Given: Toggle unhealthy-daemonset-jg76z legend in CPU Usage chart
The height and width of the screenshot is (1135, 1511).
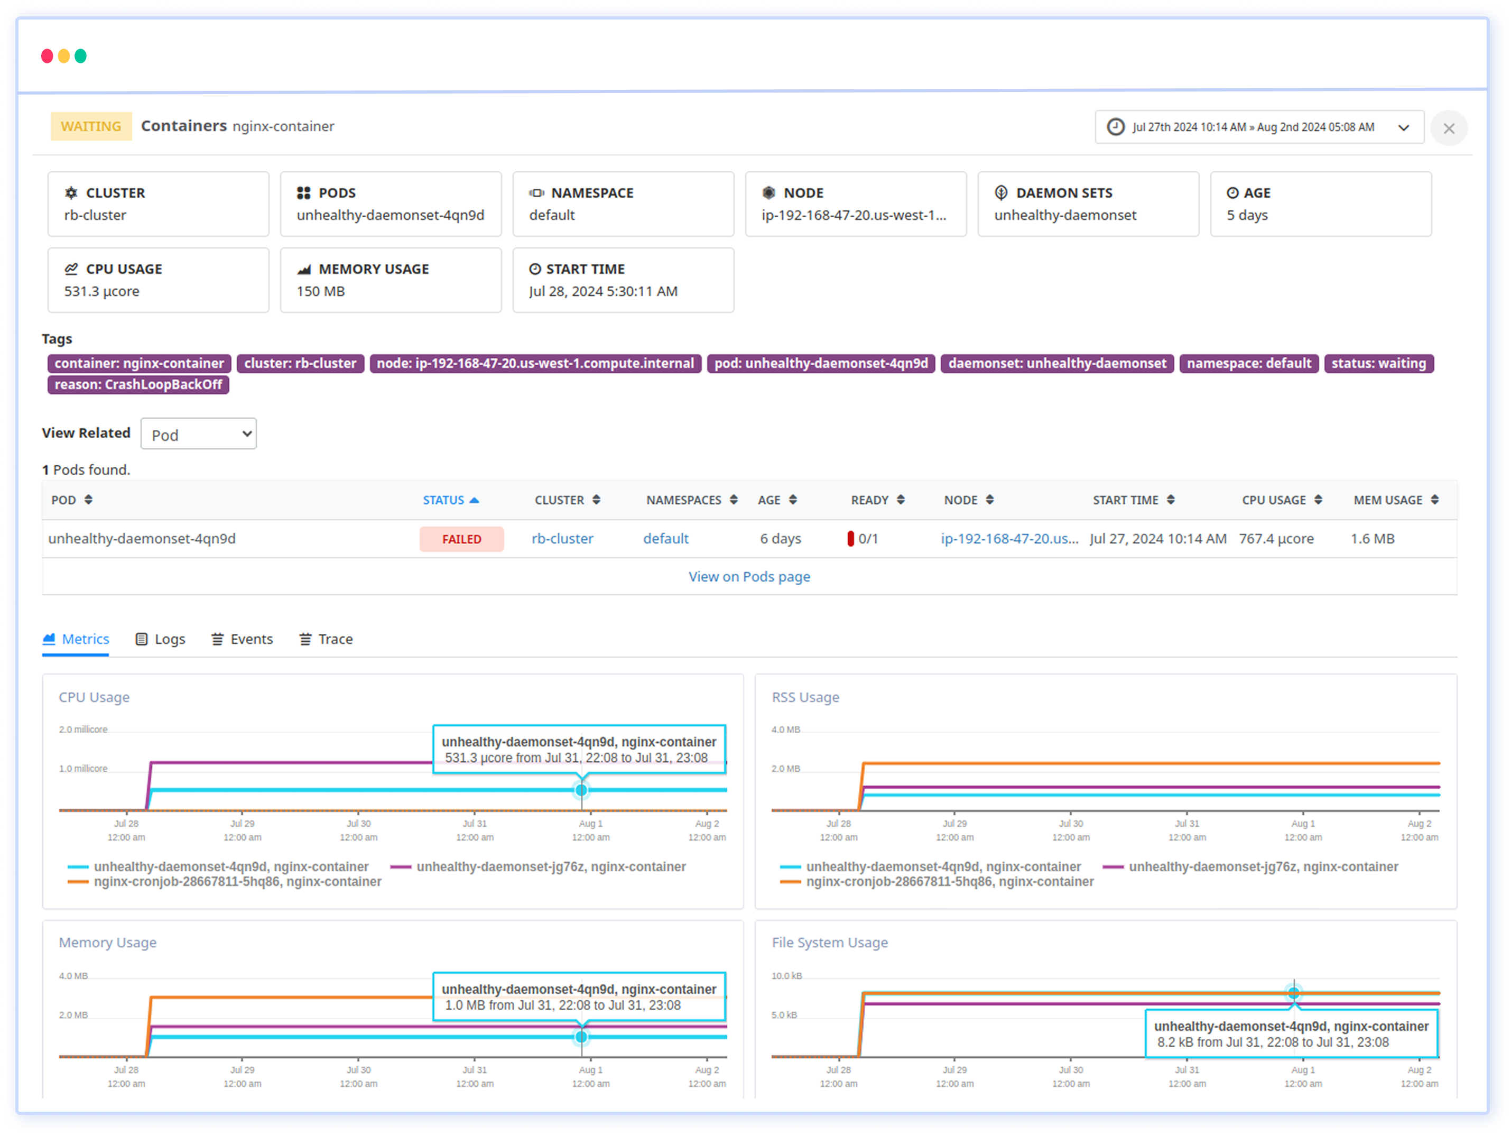Looking at the screenshot, I should 538,868.
